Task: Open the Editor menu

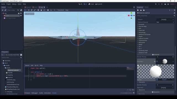Action: click(20, 4)
